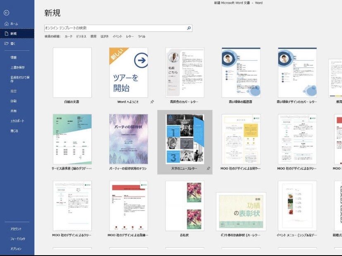Click the Home house icon in sidebar
This screenshot has width=342, height=256.
[x=7, y=24]
